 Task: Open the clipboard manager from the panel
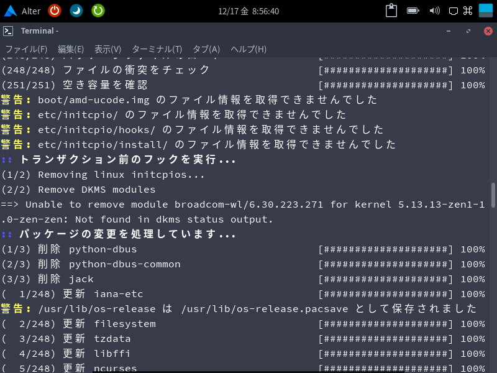391,11
